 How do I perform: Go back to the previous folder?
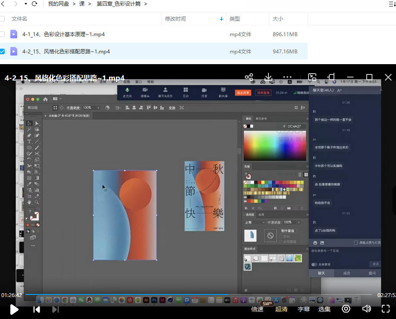(x=4, y=4)
